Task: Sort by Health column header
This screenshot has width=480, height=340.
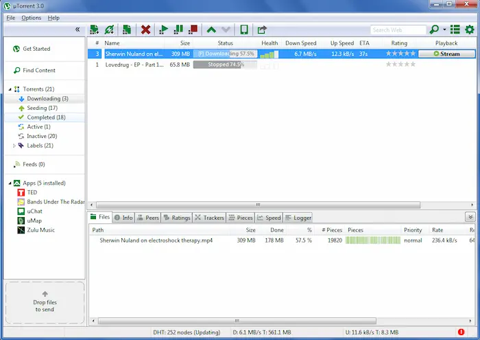Action: (x=269, y=43)
